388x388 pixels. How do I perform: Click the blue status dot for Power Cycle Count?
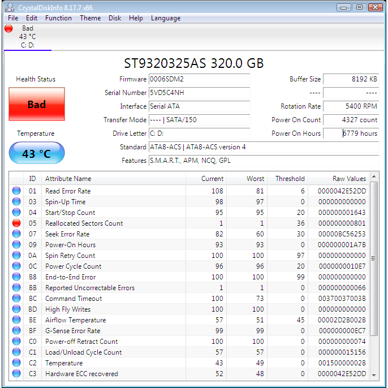coord(16,266)
